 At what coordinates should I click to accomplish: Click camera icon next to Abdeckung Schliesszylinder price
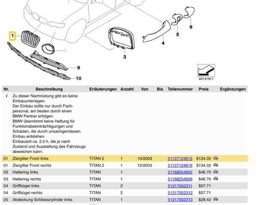tap(215, 200)
